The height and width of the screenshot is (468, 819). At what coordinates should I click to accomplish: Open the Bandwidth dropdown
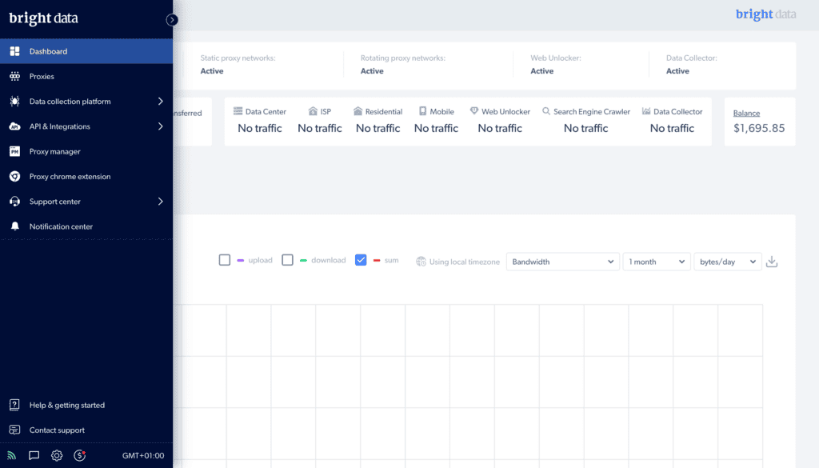(562, 261)
